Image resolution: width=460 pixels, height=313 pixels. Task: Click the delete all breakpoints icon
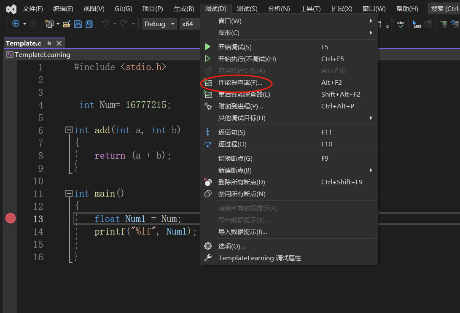click(208, 182)
